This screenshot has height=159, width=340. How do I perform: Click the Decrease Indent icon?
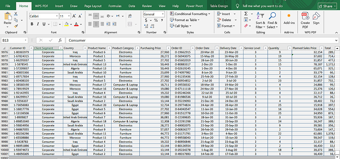(108, 24)
